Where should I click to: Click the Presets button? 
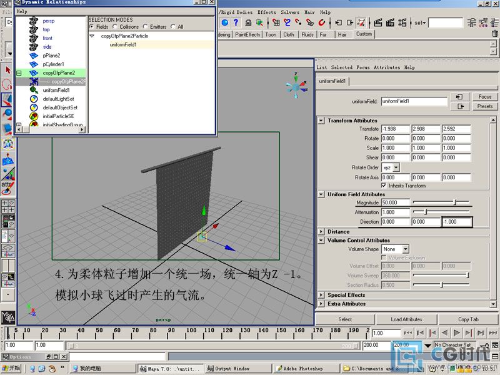485,106
